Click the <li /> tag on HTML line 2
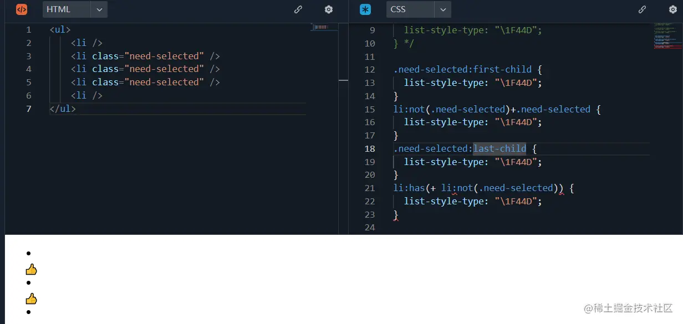This screenshot has width=683, height=324. 86,43
